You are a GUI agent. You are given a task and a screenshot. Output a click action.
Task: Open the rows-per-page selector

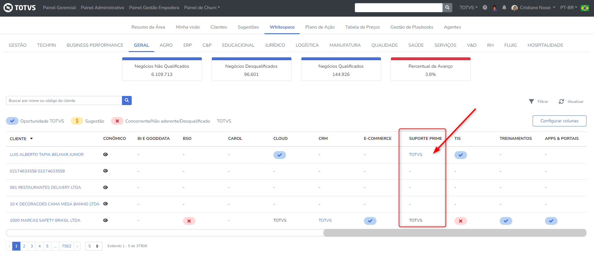pyautogui.click(x=94, y=246)
